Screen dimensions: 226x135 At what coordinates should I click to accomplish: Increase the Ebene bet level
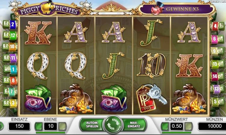point(62,126)
